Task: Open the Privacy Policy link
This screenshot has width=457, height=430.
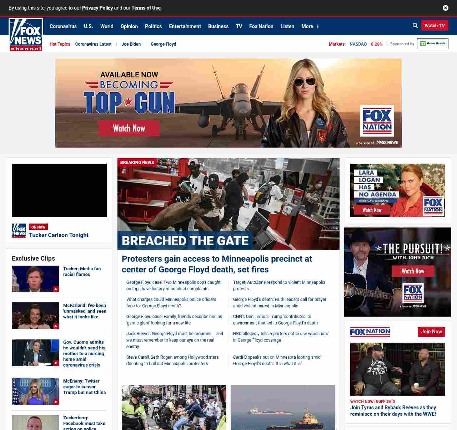Action: [x=97, y=8]
